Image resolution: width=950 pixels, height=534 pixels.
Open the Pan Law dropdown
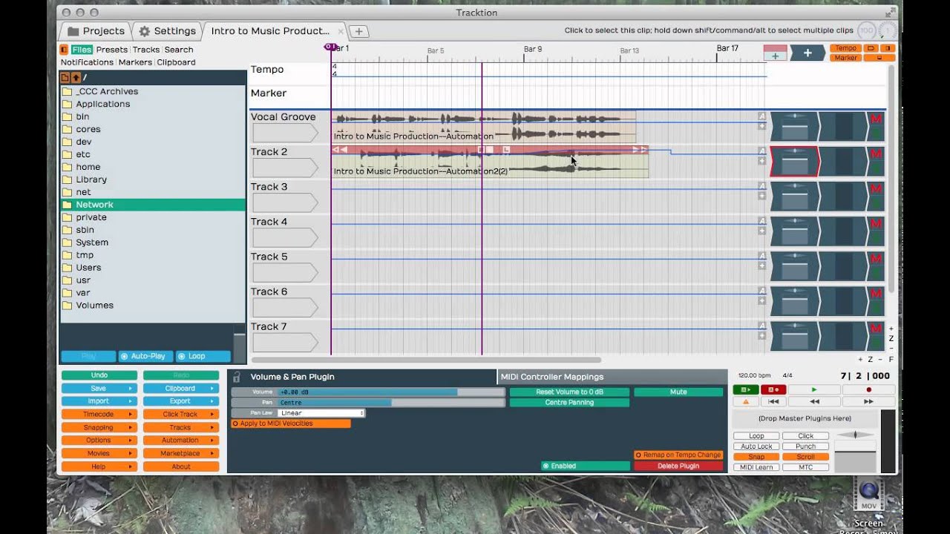(321, 413)
